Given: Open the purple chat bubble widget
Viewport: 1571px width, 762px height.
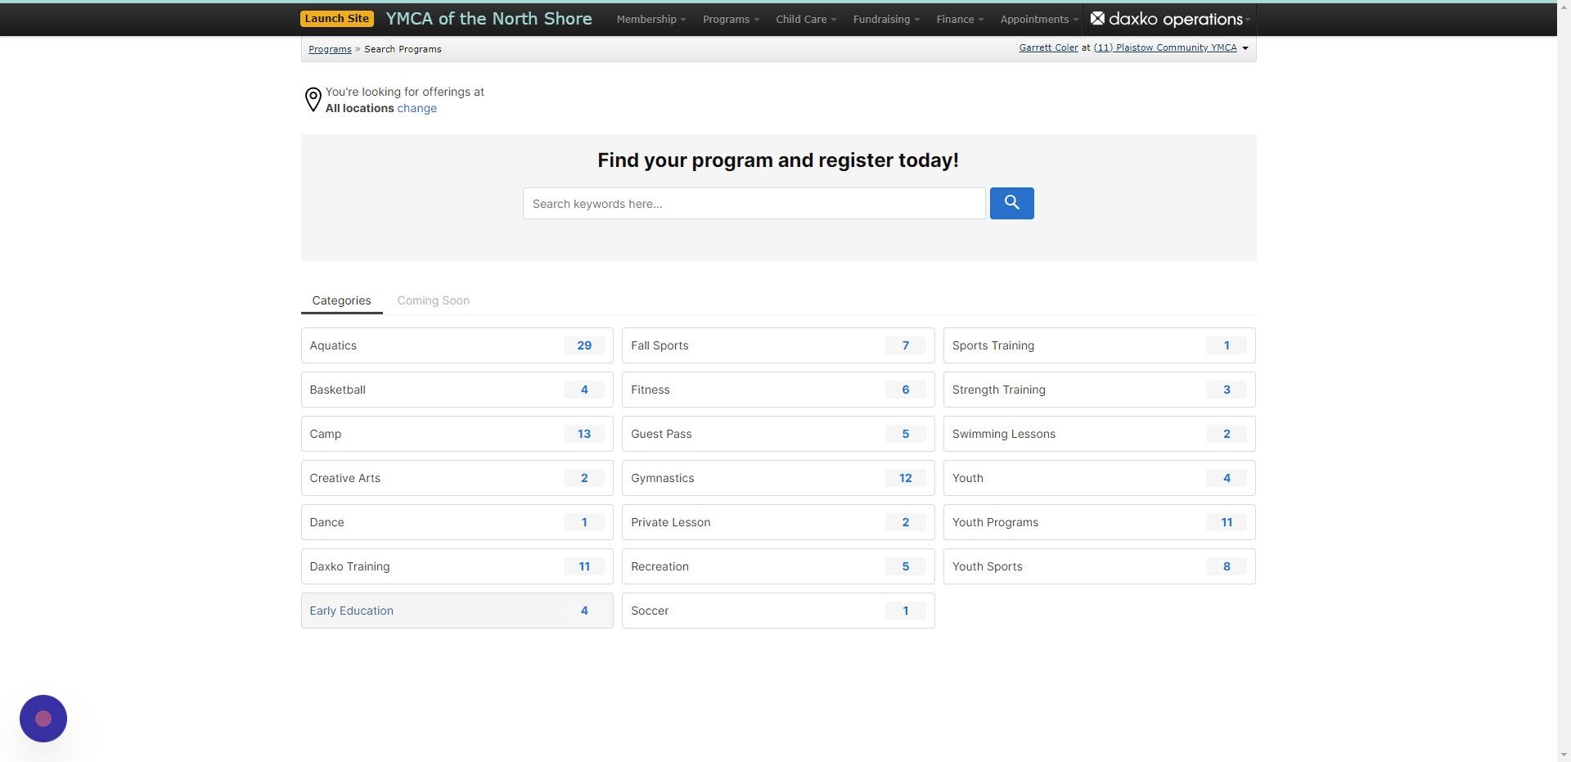Looking at the screenshot, I should pyautogui.click(x=43, y=719).
